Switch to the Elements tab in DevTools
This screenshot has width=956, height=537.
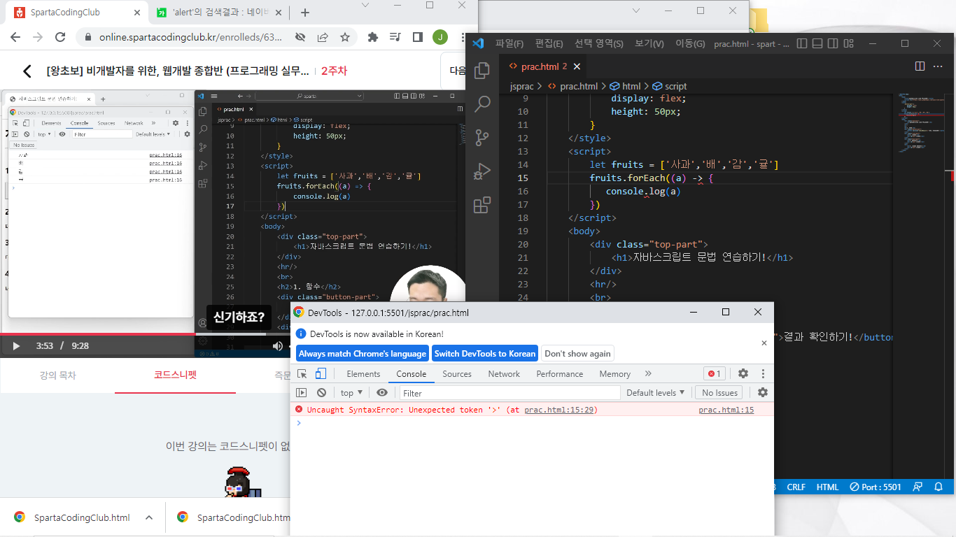[x=363, y=374]
